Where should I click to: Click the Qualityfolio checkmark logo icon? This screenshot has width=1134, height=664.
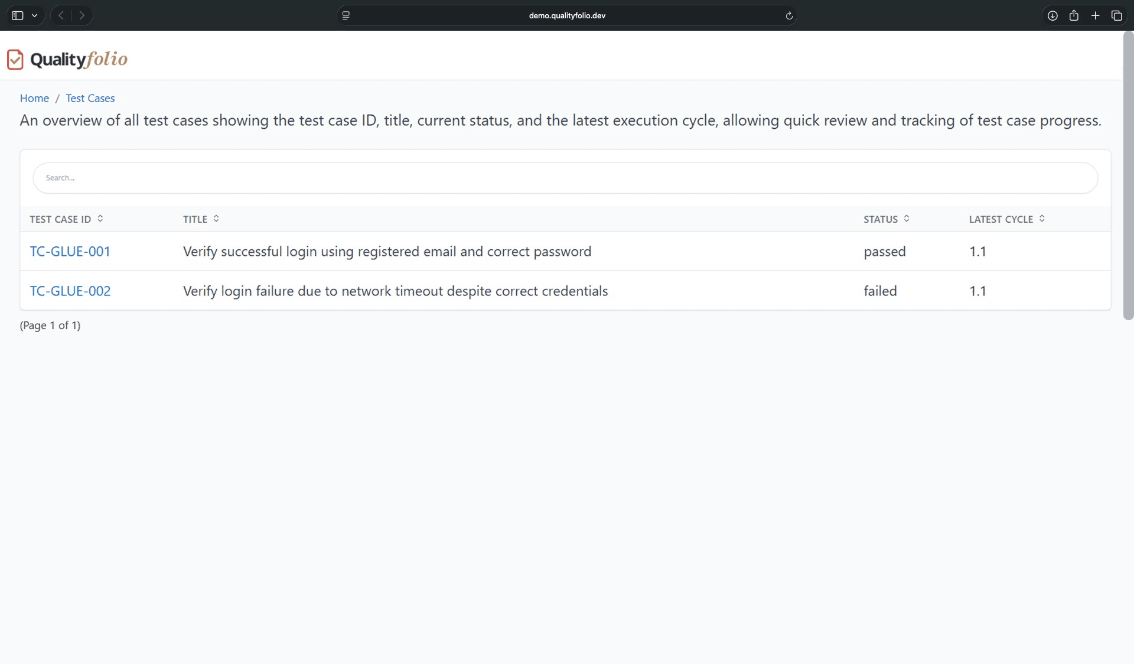(x=15, y=60)
